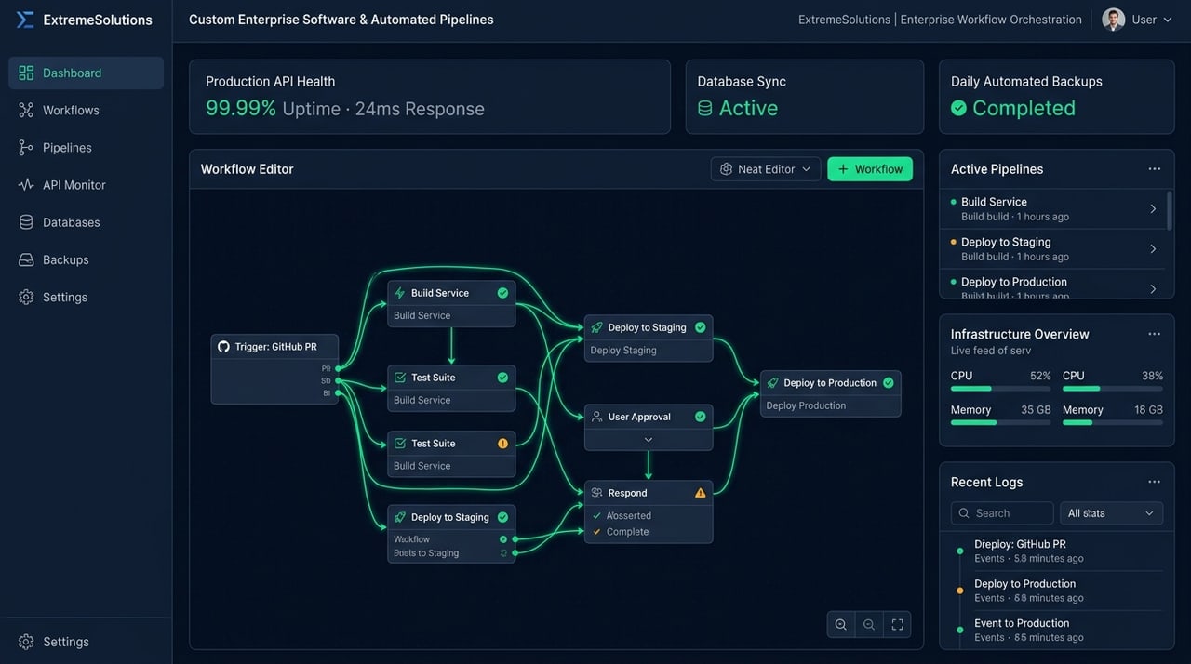Screen dimensions: 1191x664
Task: Click the CPU 52% usage bar
Action: 1000,389
